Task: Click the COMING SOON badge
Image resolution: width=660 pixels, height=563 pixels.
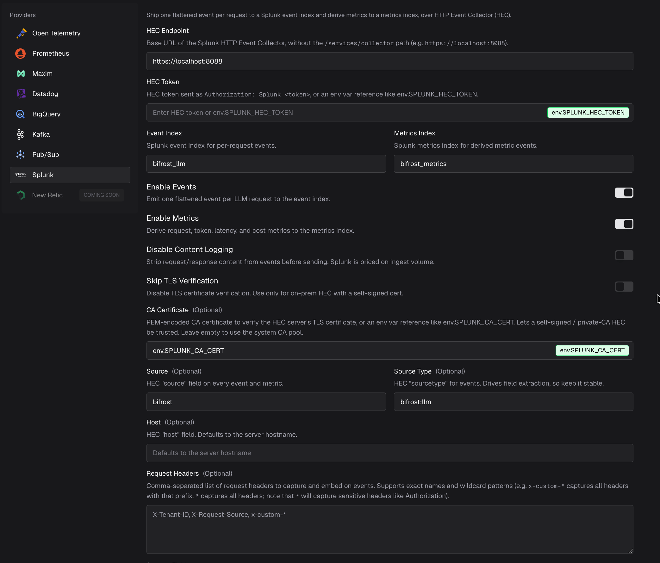Action: [102, 195]
